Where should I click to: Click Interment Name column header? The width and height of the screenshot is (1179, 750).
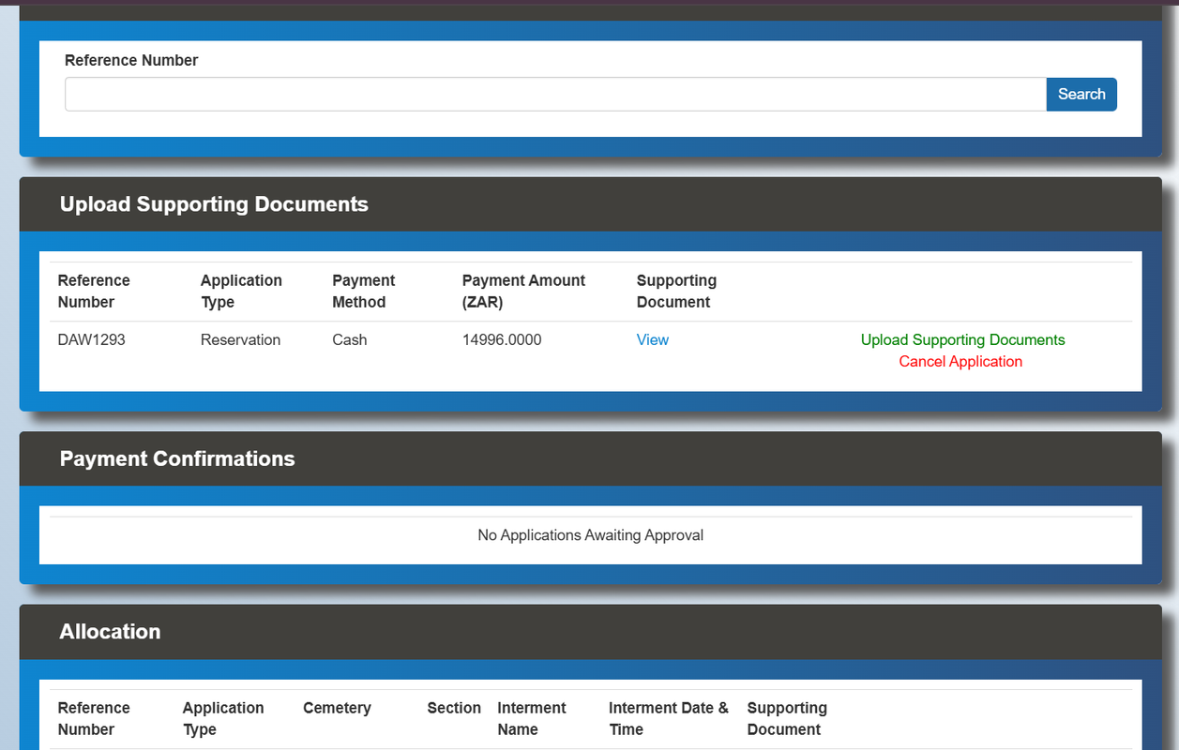coord(532,718)
